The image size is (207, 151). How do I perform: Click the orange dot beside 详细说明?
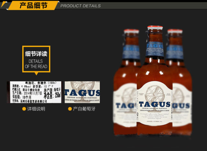[x=24, y=109]
